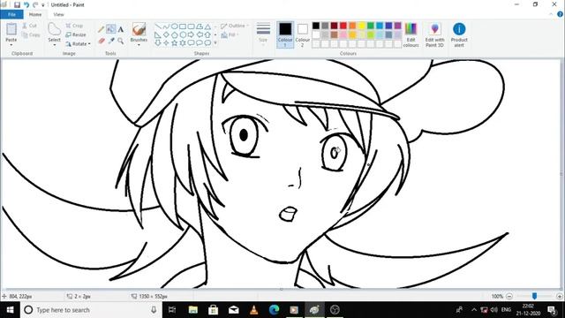This screenshot has height=318, width=565.
Task: Choose the black colour swatch
Action: (316, 26)
